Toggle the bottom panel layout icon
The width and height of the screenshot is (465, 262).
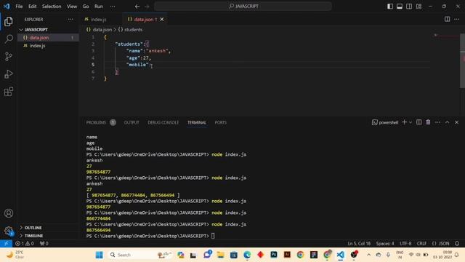click(x=400, y=7)
